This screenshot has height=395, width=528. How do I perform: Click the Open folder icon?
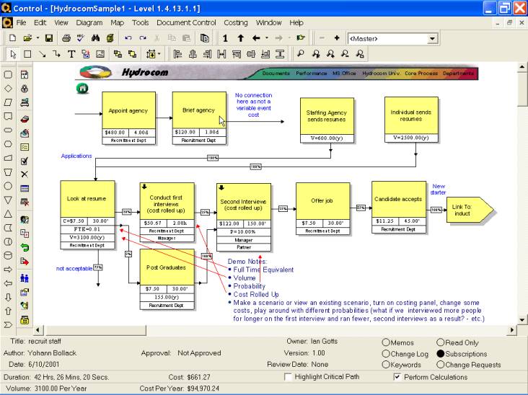(27, 38)
